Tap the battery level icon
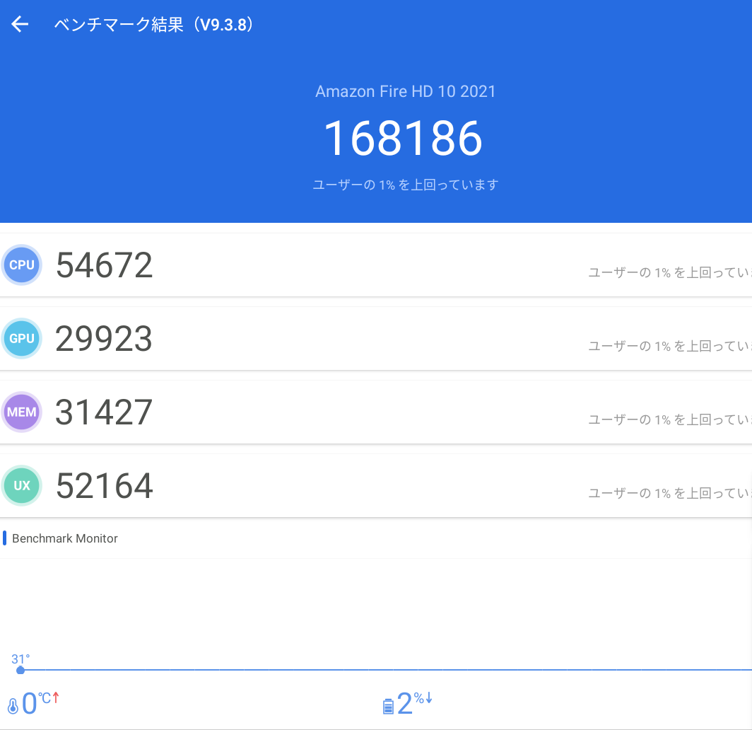The height and width of the screenshot is (730, 752). tap(388, 707)
